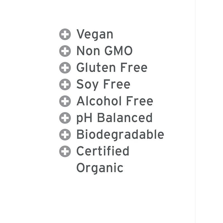The image size is (223, 223).
Task: Click the Biodegradable text label
Action: [120, 135]
